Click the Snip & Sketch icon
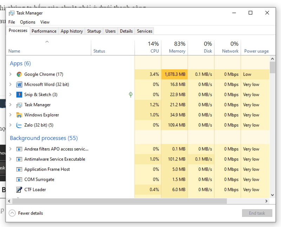This screenshot has height=227, width=281. pos(19,95)
